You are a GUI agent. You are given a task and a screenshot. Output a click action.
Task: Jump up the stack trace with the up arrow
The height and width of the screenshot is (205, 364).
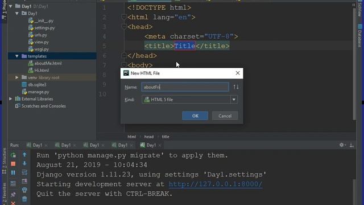pos(24,154)
